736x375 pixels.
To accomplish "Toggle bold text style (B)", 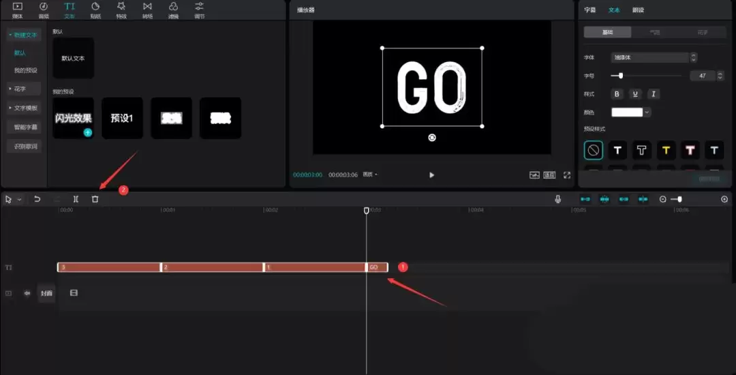I will click(617, 94).
